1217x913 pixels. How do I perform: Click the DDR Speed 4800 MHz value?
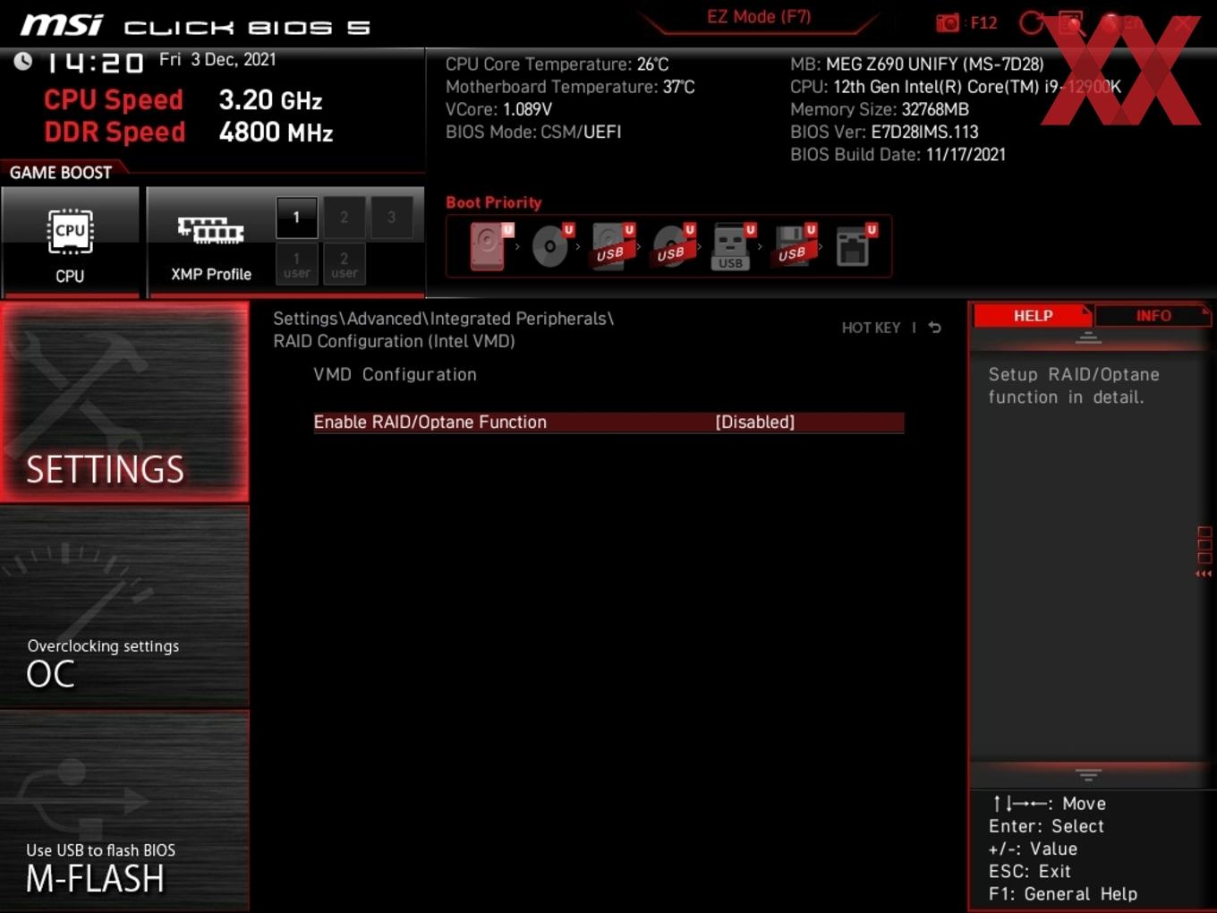[276, 132]
